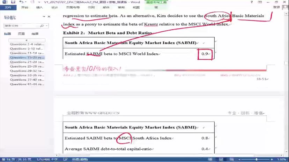This screenshot has width=289, height=162.
Task: Expand search options dropdown beside magnifier
Action: tap(47, 26)
